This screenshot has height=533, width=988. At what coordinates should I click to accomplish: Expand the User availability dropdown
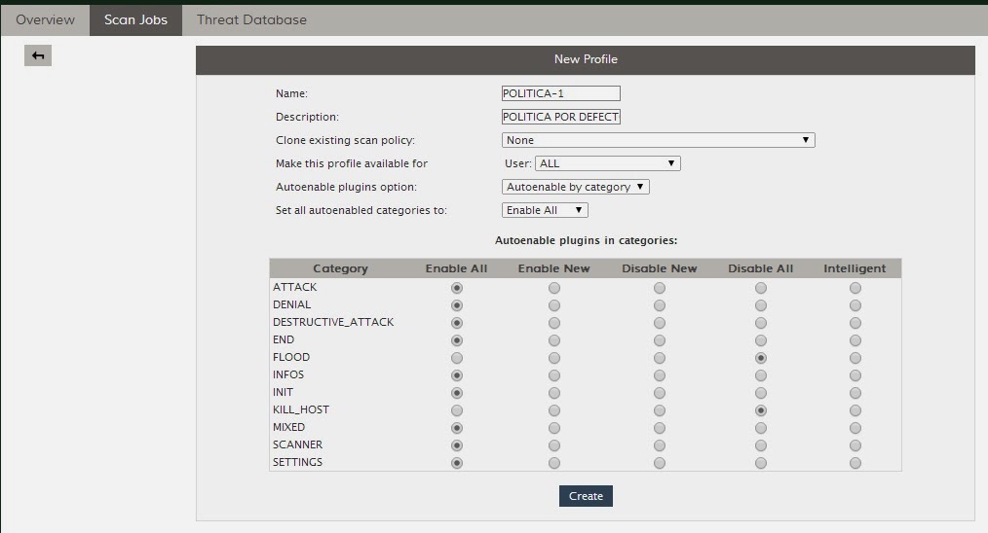click(607, 163)
